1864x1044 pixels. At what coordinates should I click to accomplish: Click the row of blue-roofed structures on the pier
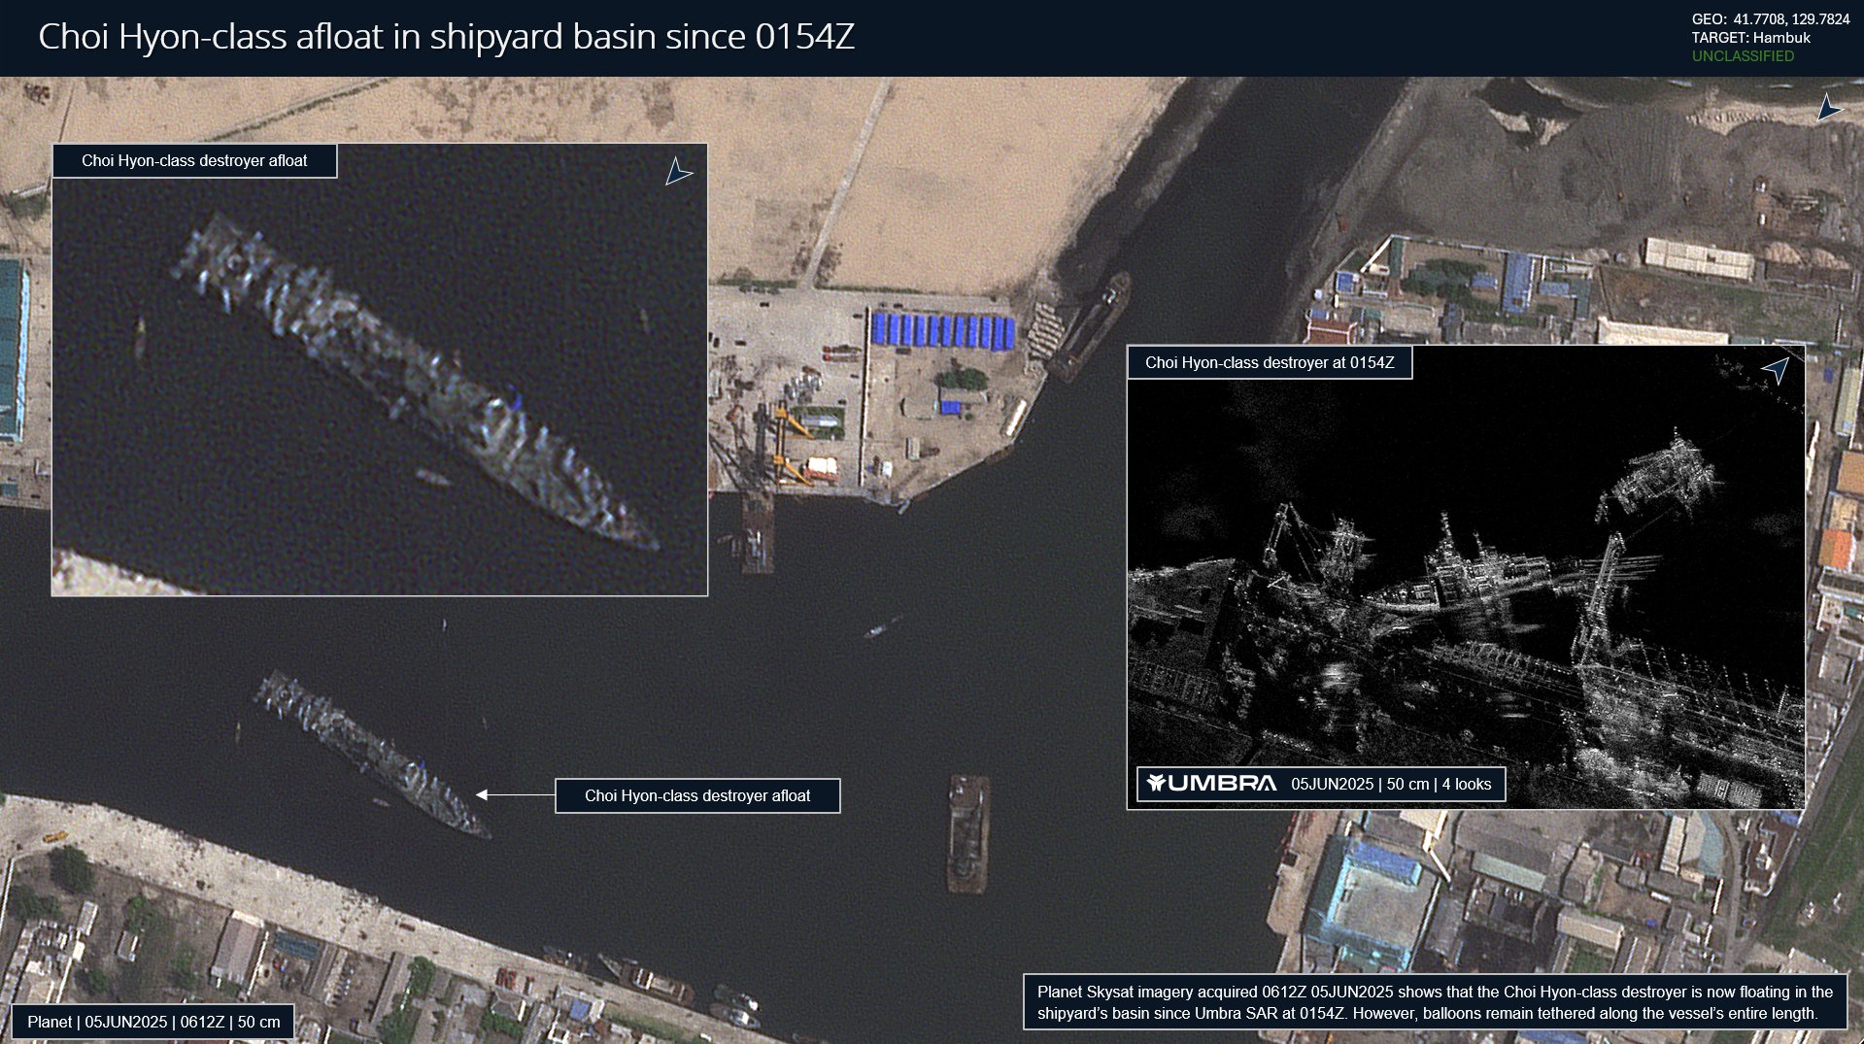942,330
